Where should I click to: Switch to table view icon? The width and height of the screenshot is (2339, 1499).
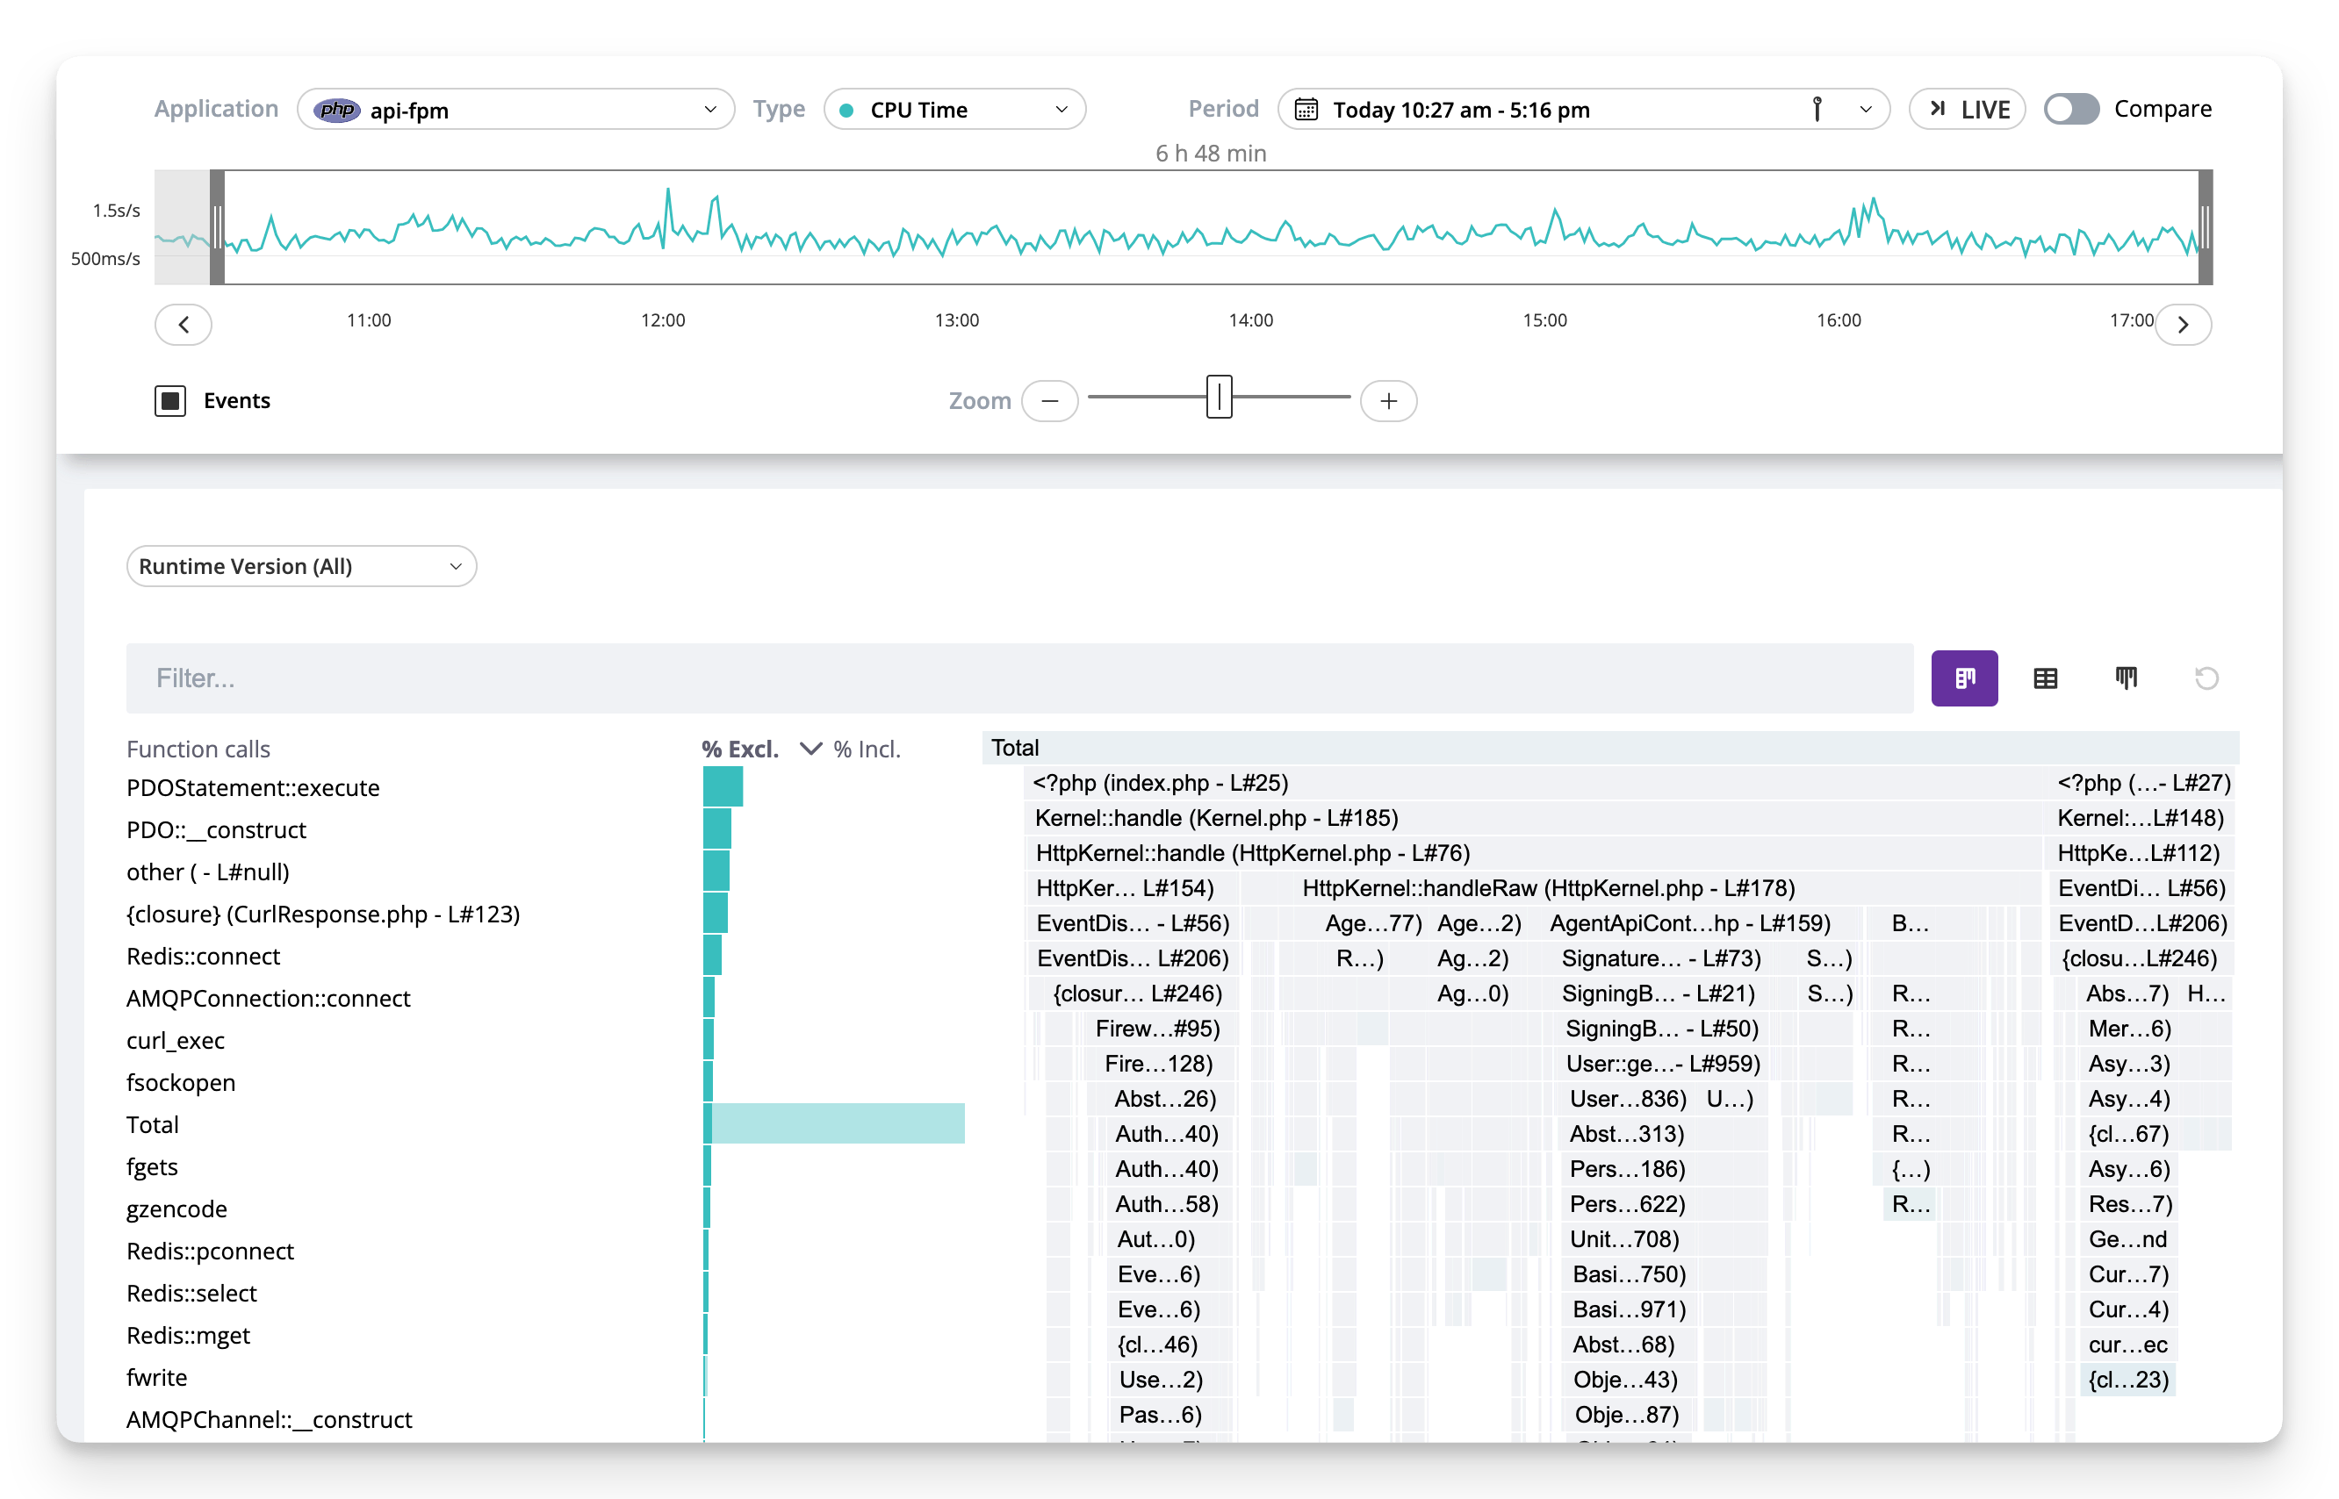pyautogui.click(x=2045, y=678)
